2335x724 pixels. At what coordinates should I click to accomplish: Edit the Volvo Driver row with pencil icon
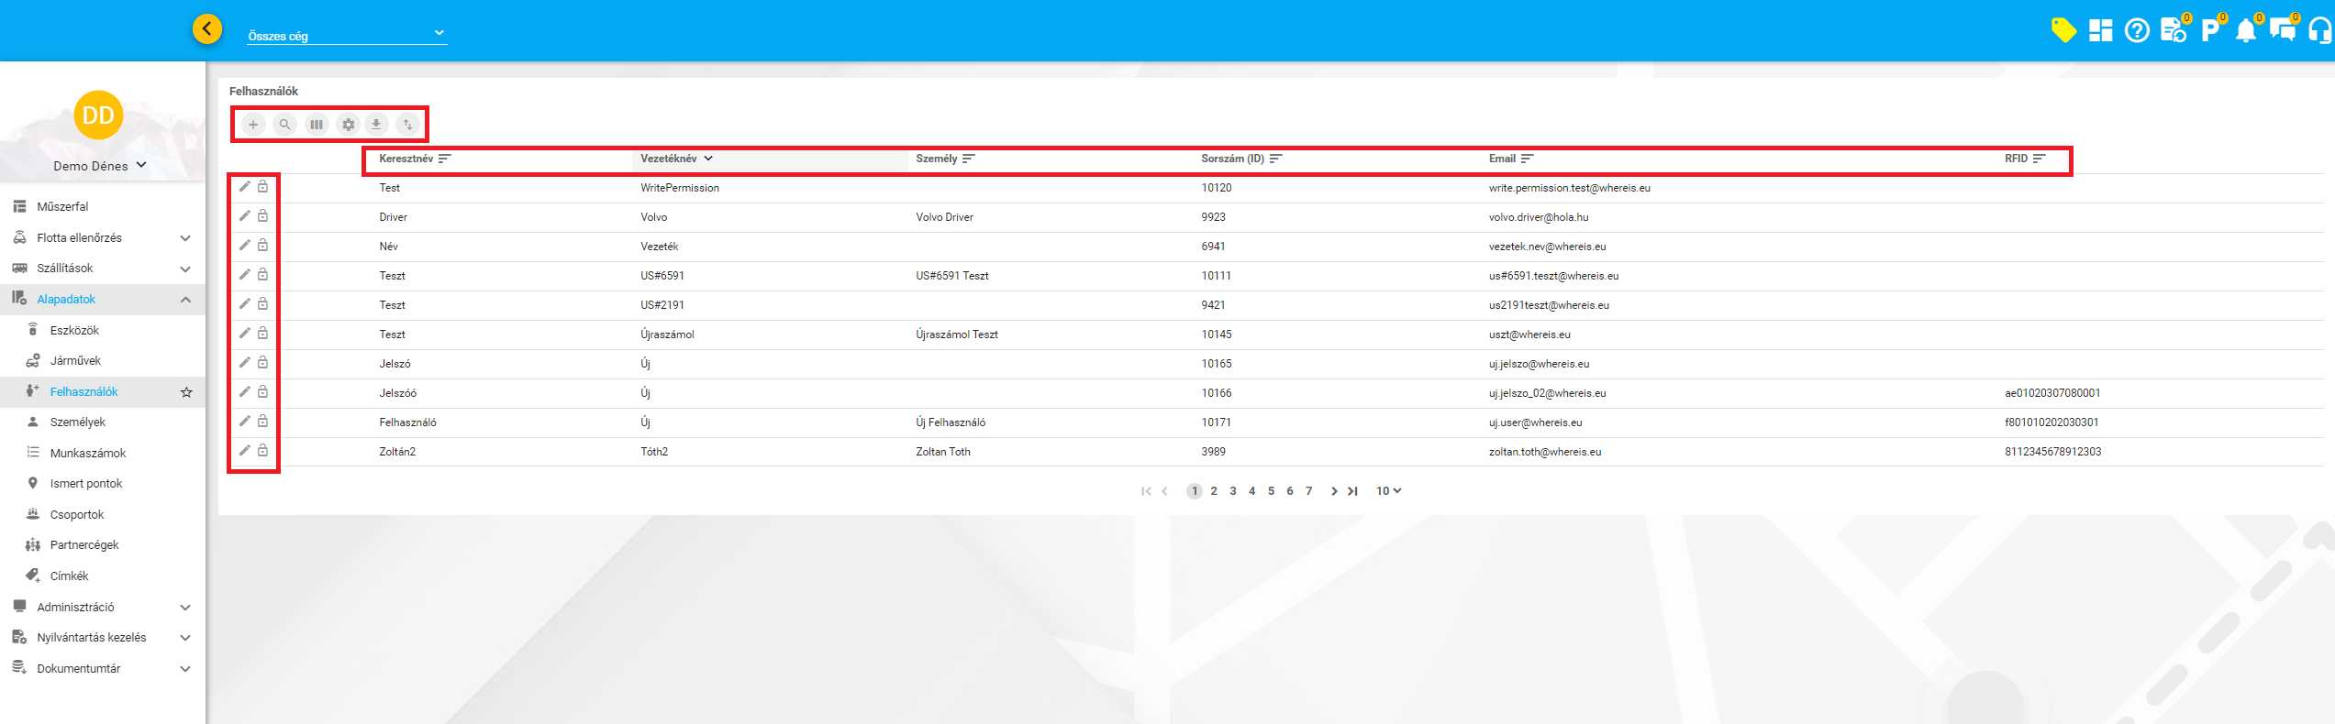(245, 216)
